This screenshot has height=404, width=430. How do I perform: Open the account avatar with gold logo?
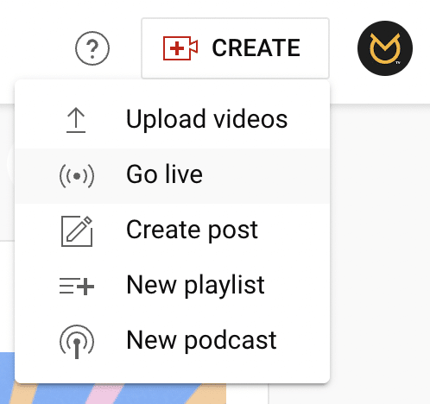coord(385,48)
